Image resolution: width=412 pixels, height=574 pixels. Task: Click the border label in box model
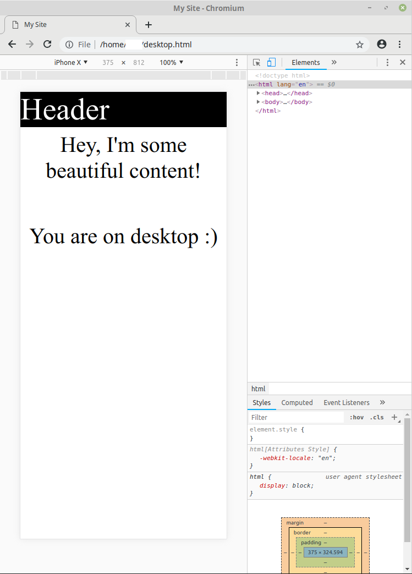[x=302, y=533]
